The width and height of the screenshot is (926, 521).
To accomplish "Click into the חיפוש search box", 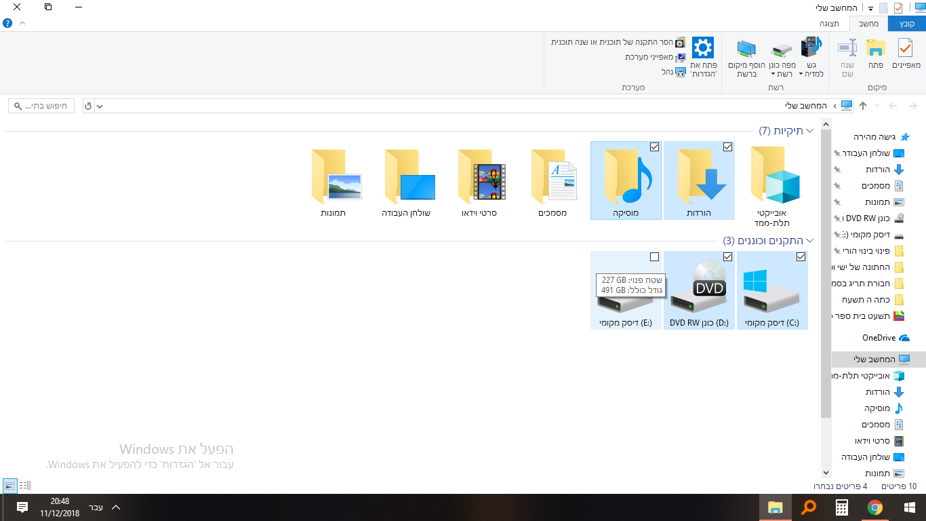I will click(42, 107).
